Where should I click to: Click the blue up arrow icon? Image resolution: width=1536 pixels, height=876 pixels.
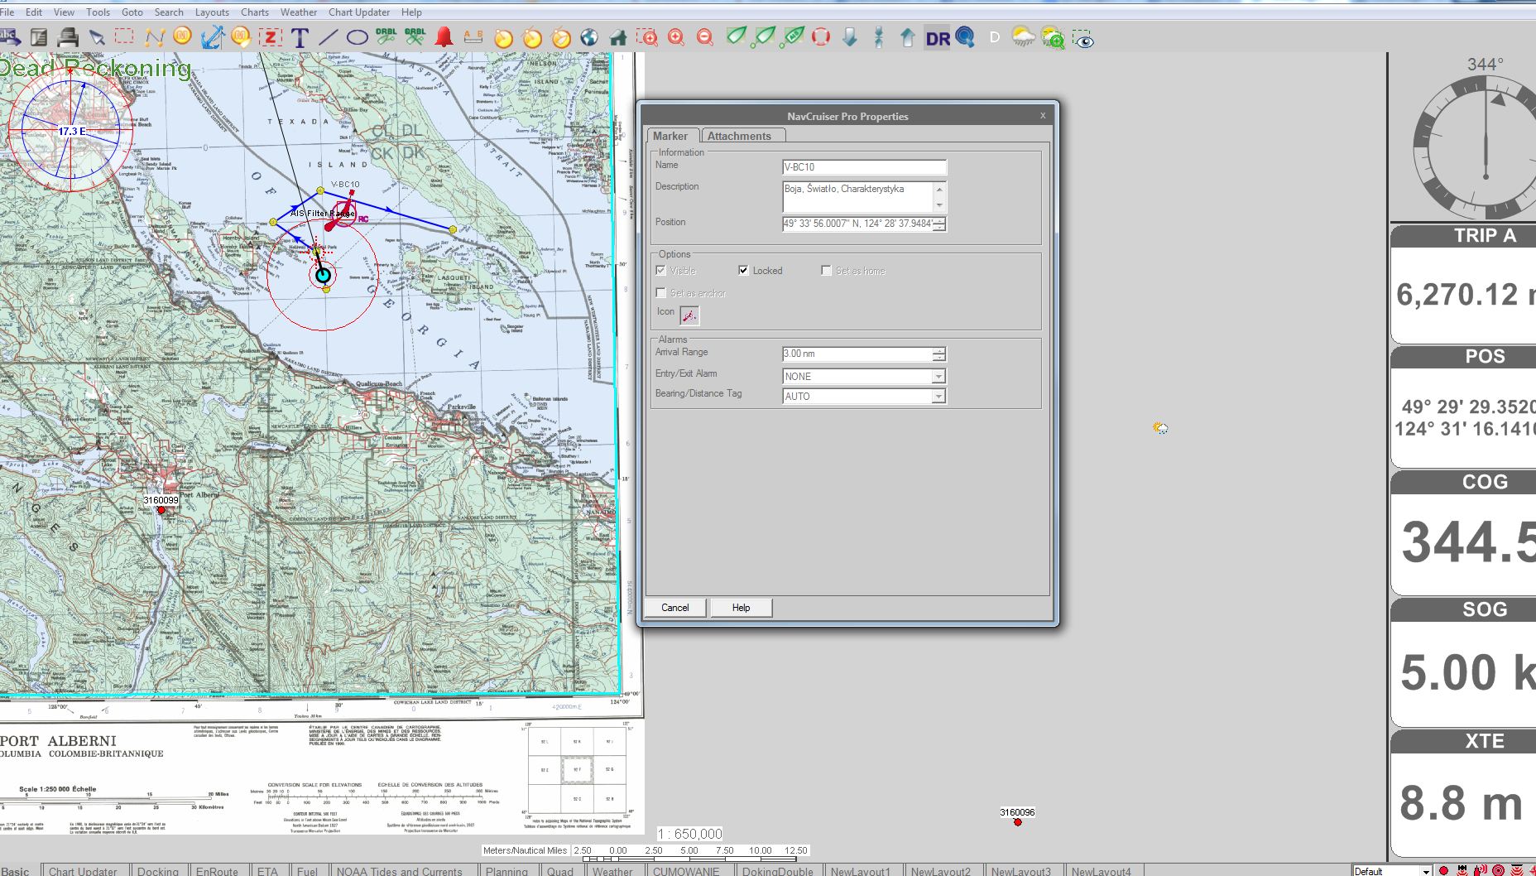pos(908,37)
